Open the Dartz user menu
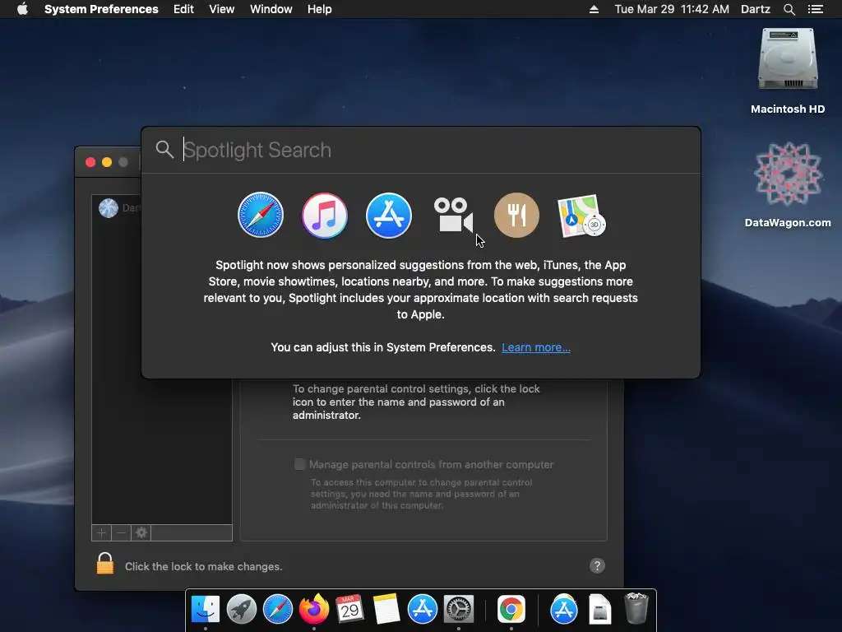The image size is (842, 632). pos(755,9)
